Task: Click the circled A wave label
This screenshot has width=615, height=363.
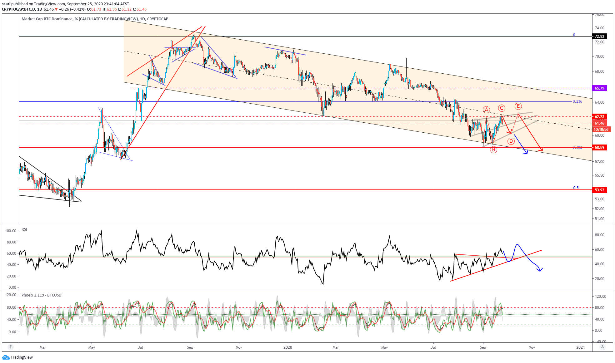Action: tap(486, 110)
